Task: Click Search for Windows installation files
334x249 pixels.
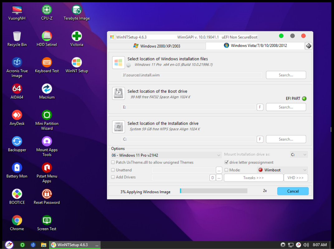Action: (x=286, y=75)
